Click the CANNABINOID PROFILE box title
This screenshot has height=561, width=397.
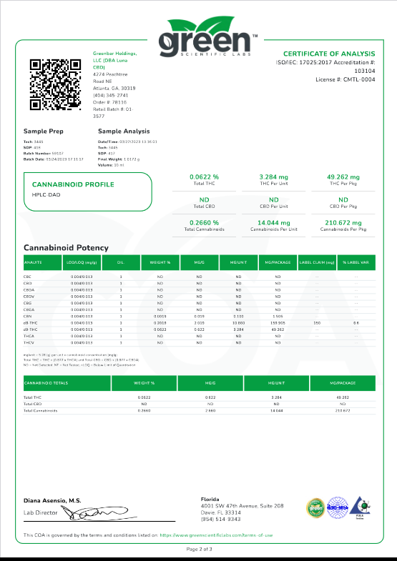pos(73,184)
